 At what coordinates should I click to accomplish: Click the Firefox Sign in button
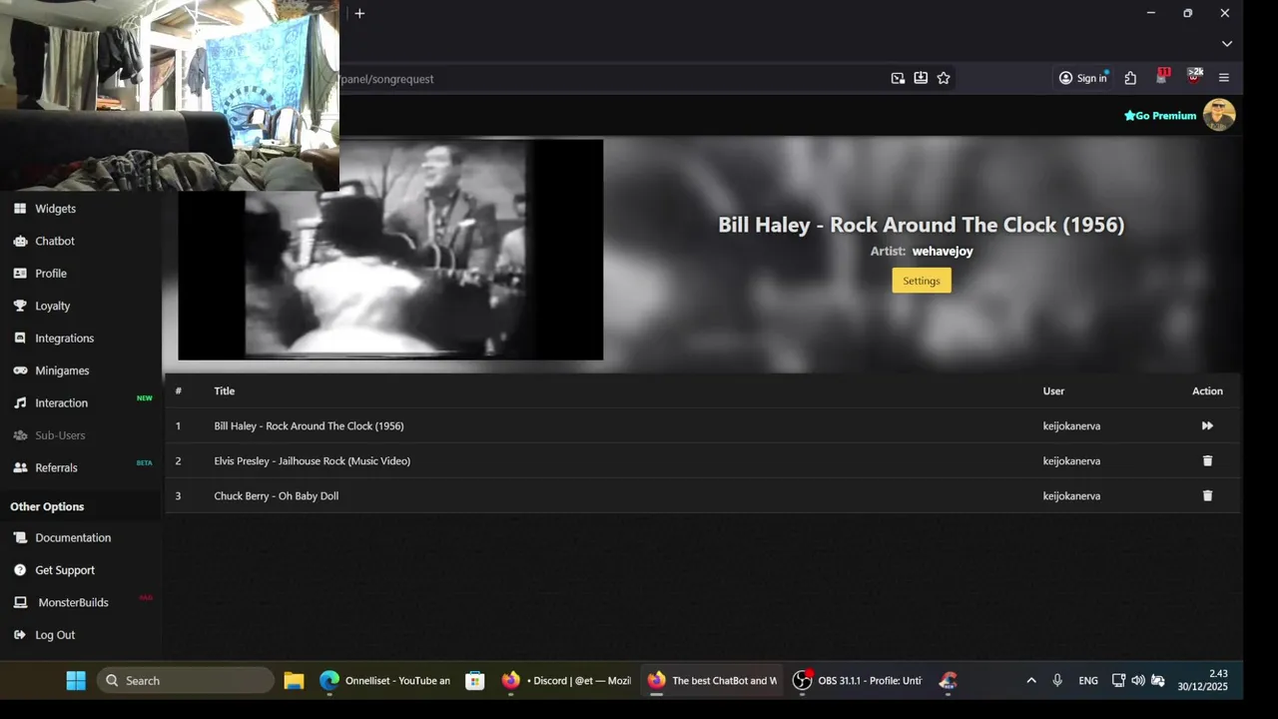click(1082, 78)
